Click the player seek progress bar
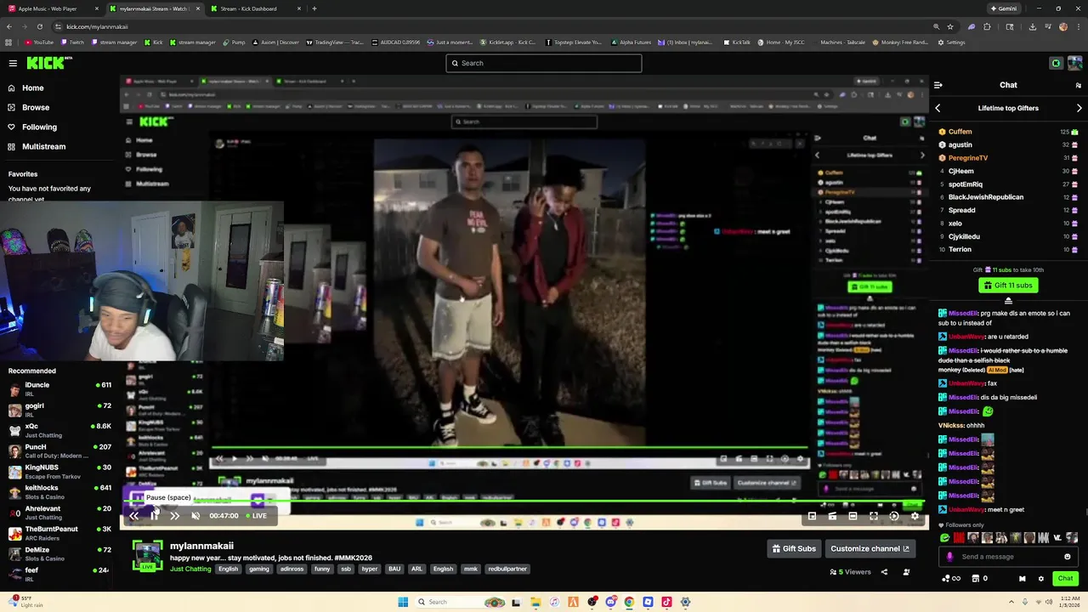1088x612 pixels. tap(523, 502)
